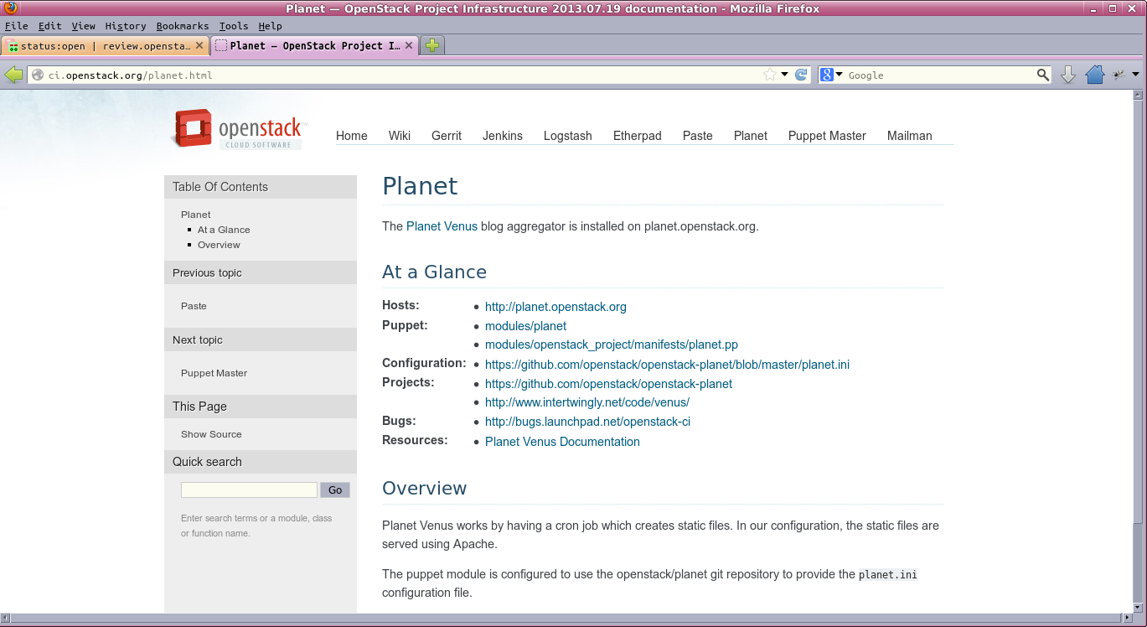Viewport: 1147px width, 627px height.
Task: Open the Downloads arrow icon
Action: [x=1068, y=75]
